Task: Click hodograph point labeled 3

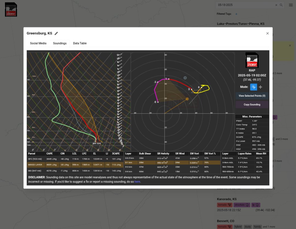Action: click(x=191, y=89)
